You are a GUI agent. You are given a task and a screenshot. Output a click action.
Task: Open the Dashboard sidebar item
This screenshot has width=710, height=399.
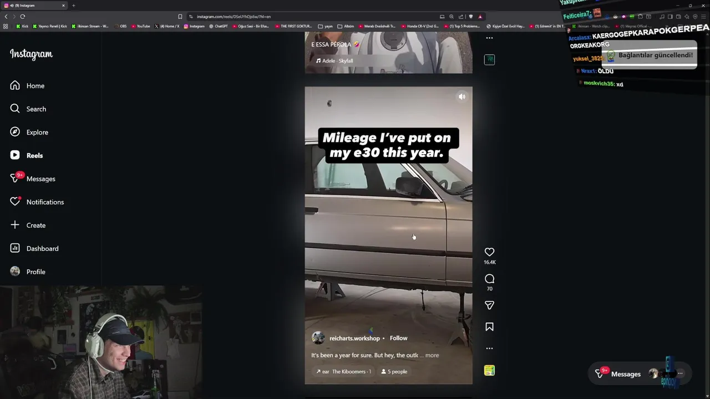click(34, 249)
